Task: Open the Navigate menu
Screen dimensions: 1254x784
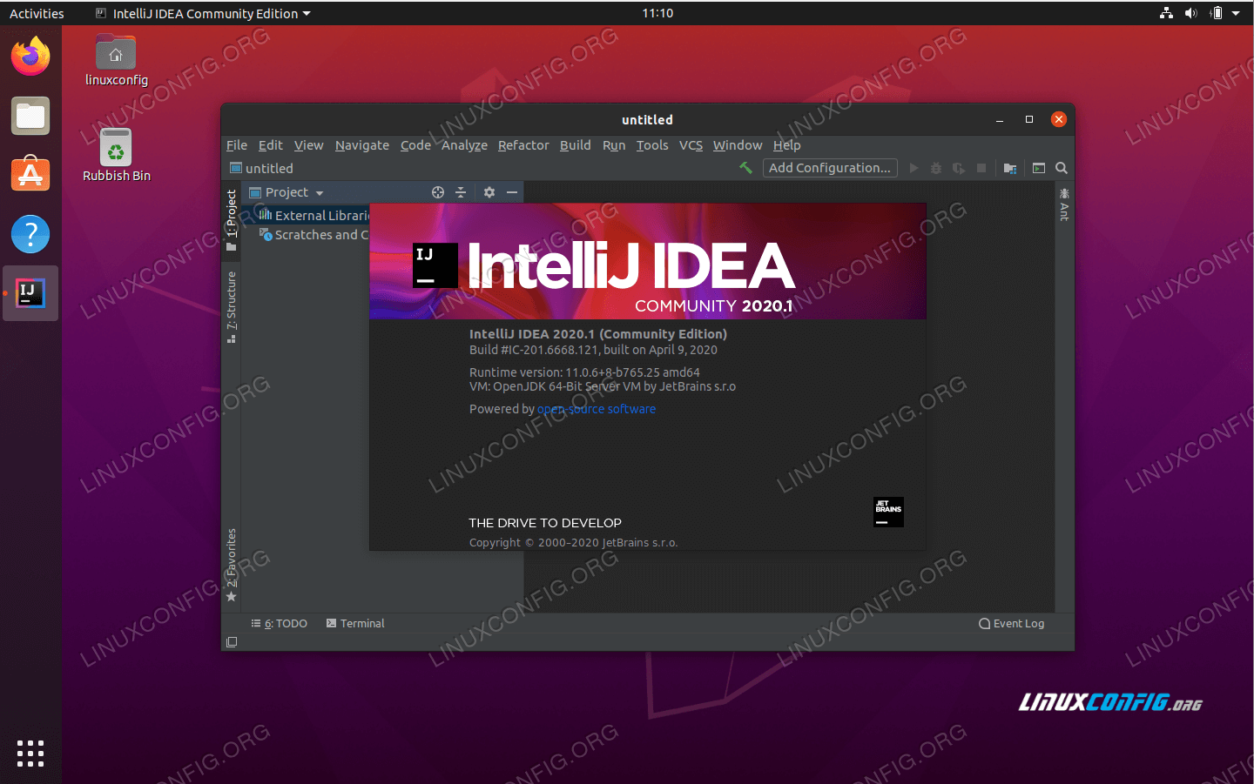Action: tap(362, 145)
